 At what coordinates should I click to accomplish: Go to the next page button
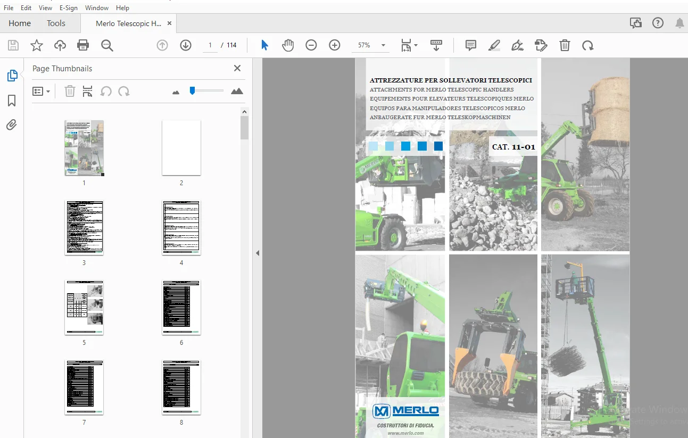[x=186, y=45]
